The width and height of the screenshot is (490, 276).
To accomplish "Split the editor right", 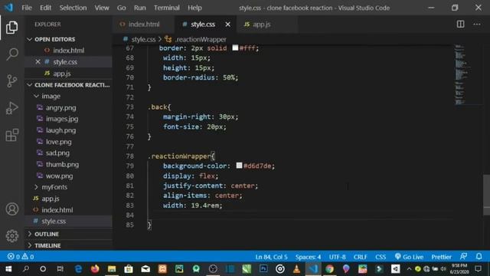I will (x=460, y=24).
